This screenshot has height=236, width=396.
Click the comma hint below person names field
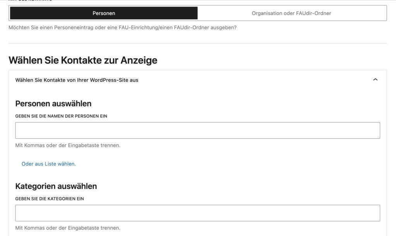coord(68,145)
